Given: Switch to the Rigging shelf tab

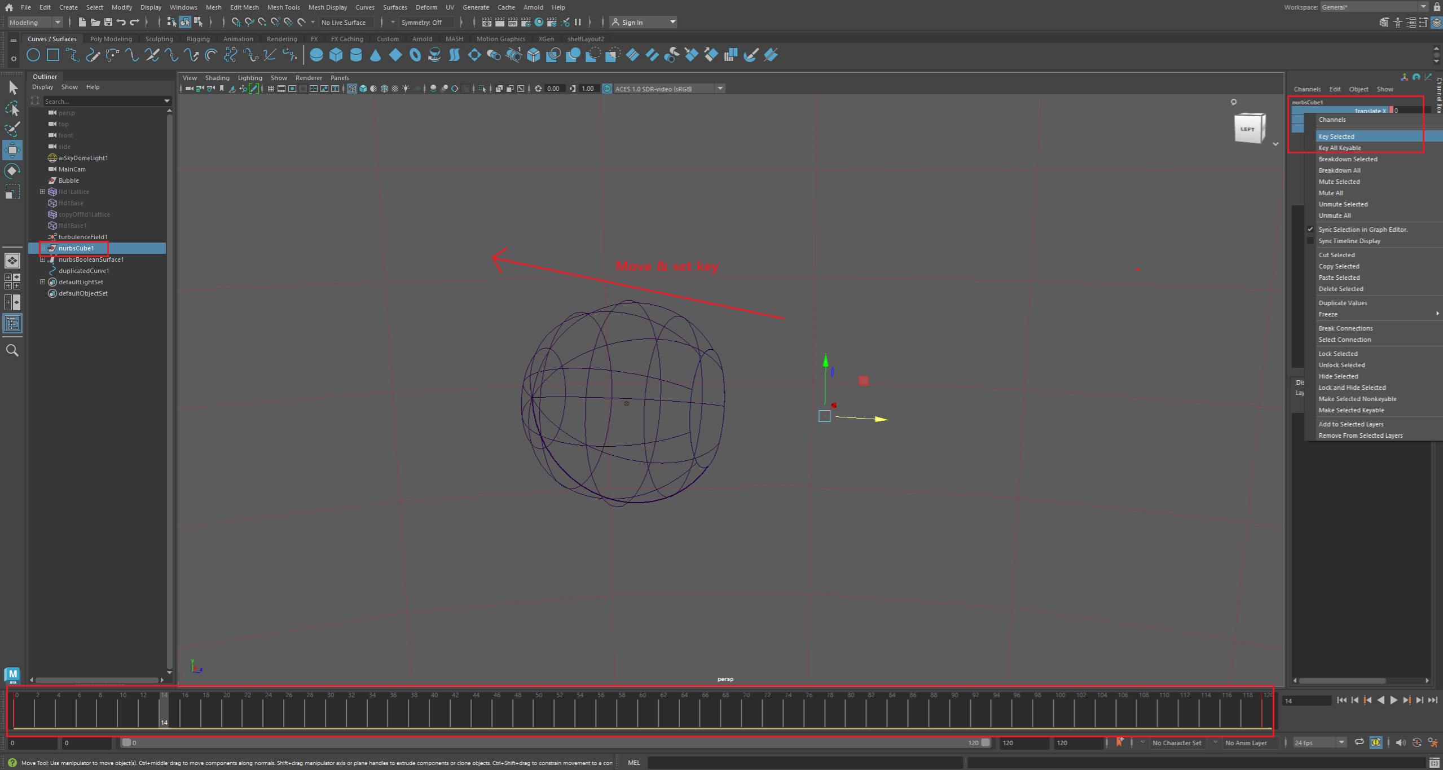Looking at the screenshot, I should (x=197, y=39).
